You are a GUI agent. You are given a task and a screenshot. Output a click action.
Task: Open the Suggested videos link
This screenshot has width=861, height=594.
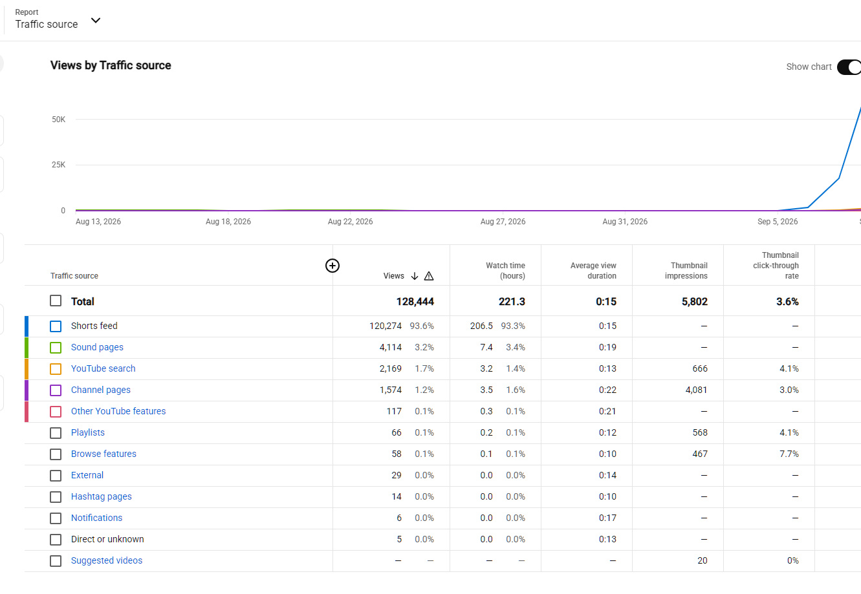point(107,560)
